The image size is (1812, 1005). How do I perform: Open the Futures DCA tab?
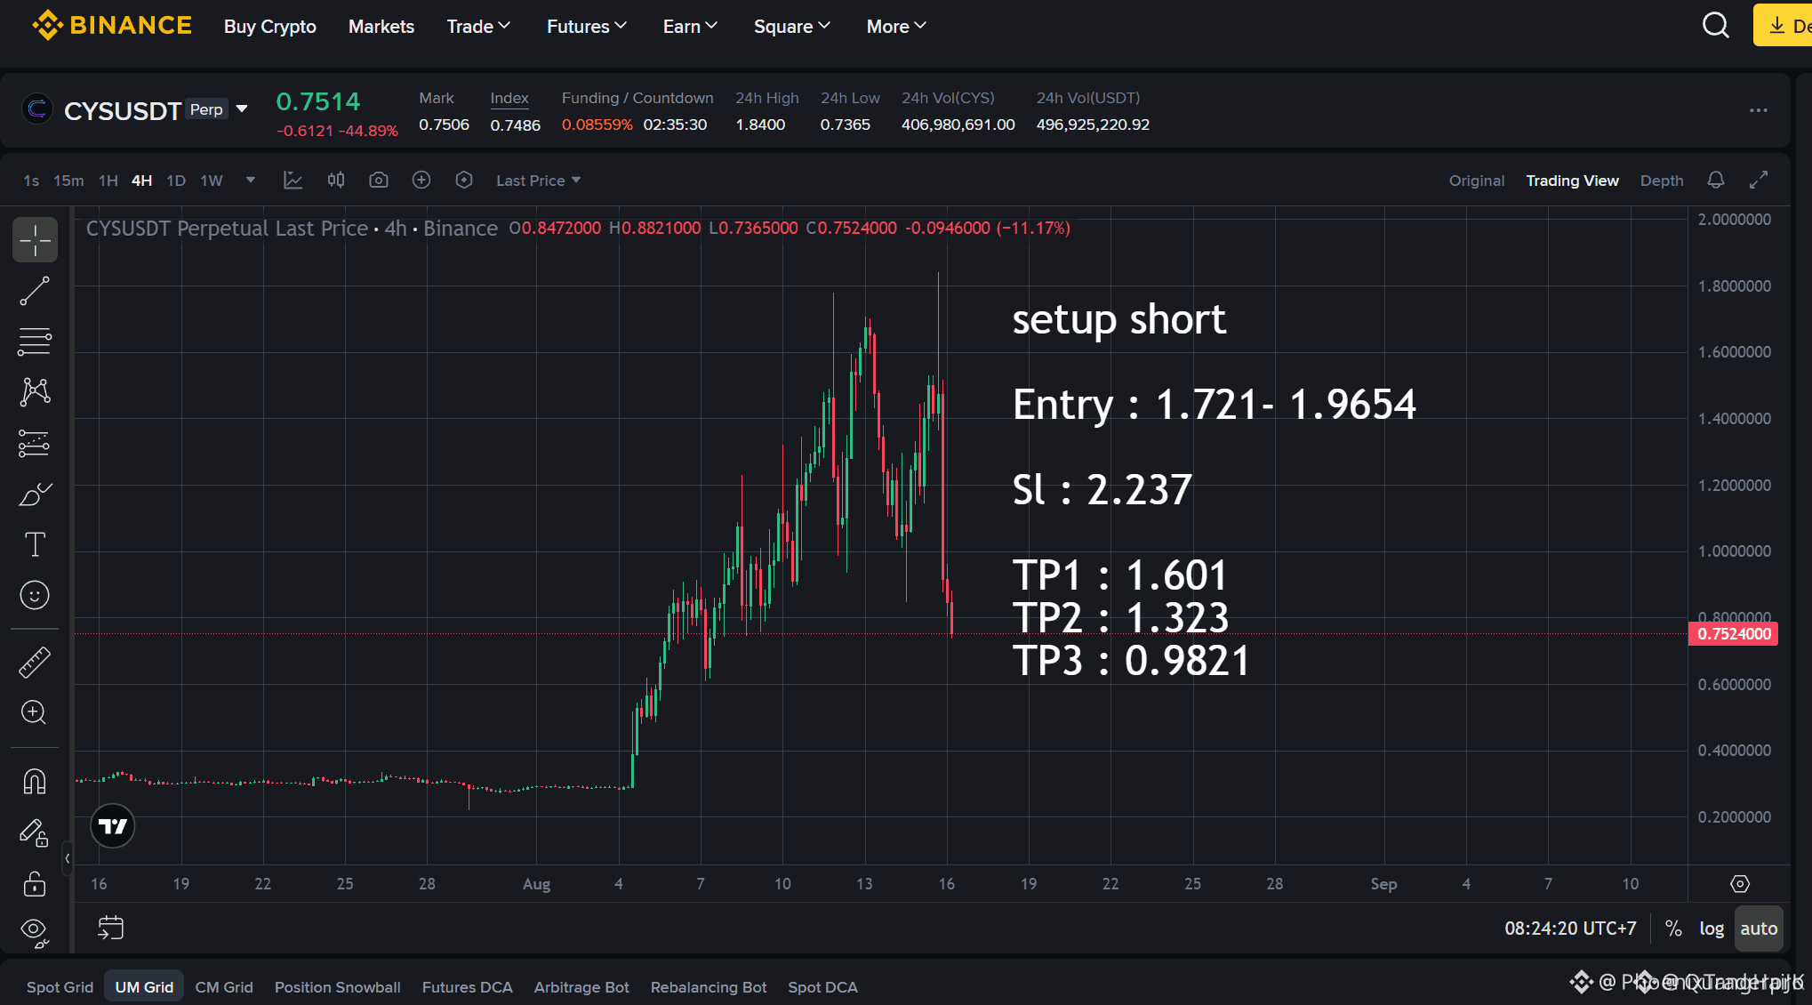tap(467, 987)
